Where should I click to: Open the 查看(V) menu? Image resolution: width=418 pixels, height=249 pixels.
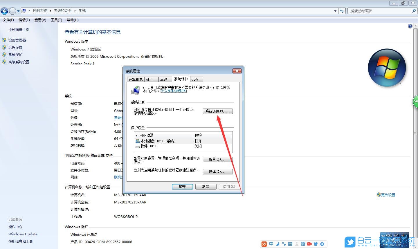click(x=40, y=20)
